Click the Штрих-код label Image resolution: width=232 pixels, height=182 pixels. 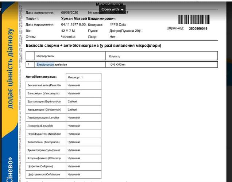pyautogui.click(x=175, y=28)
